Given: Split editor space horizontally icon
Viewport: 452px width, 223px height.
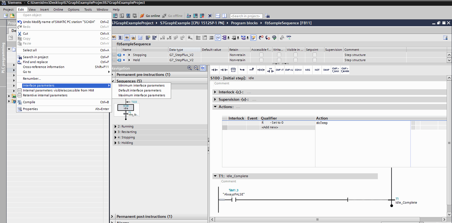Looking at the screenshot, I should tap(218, 16).
